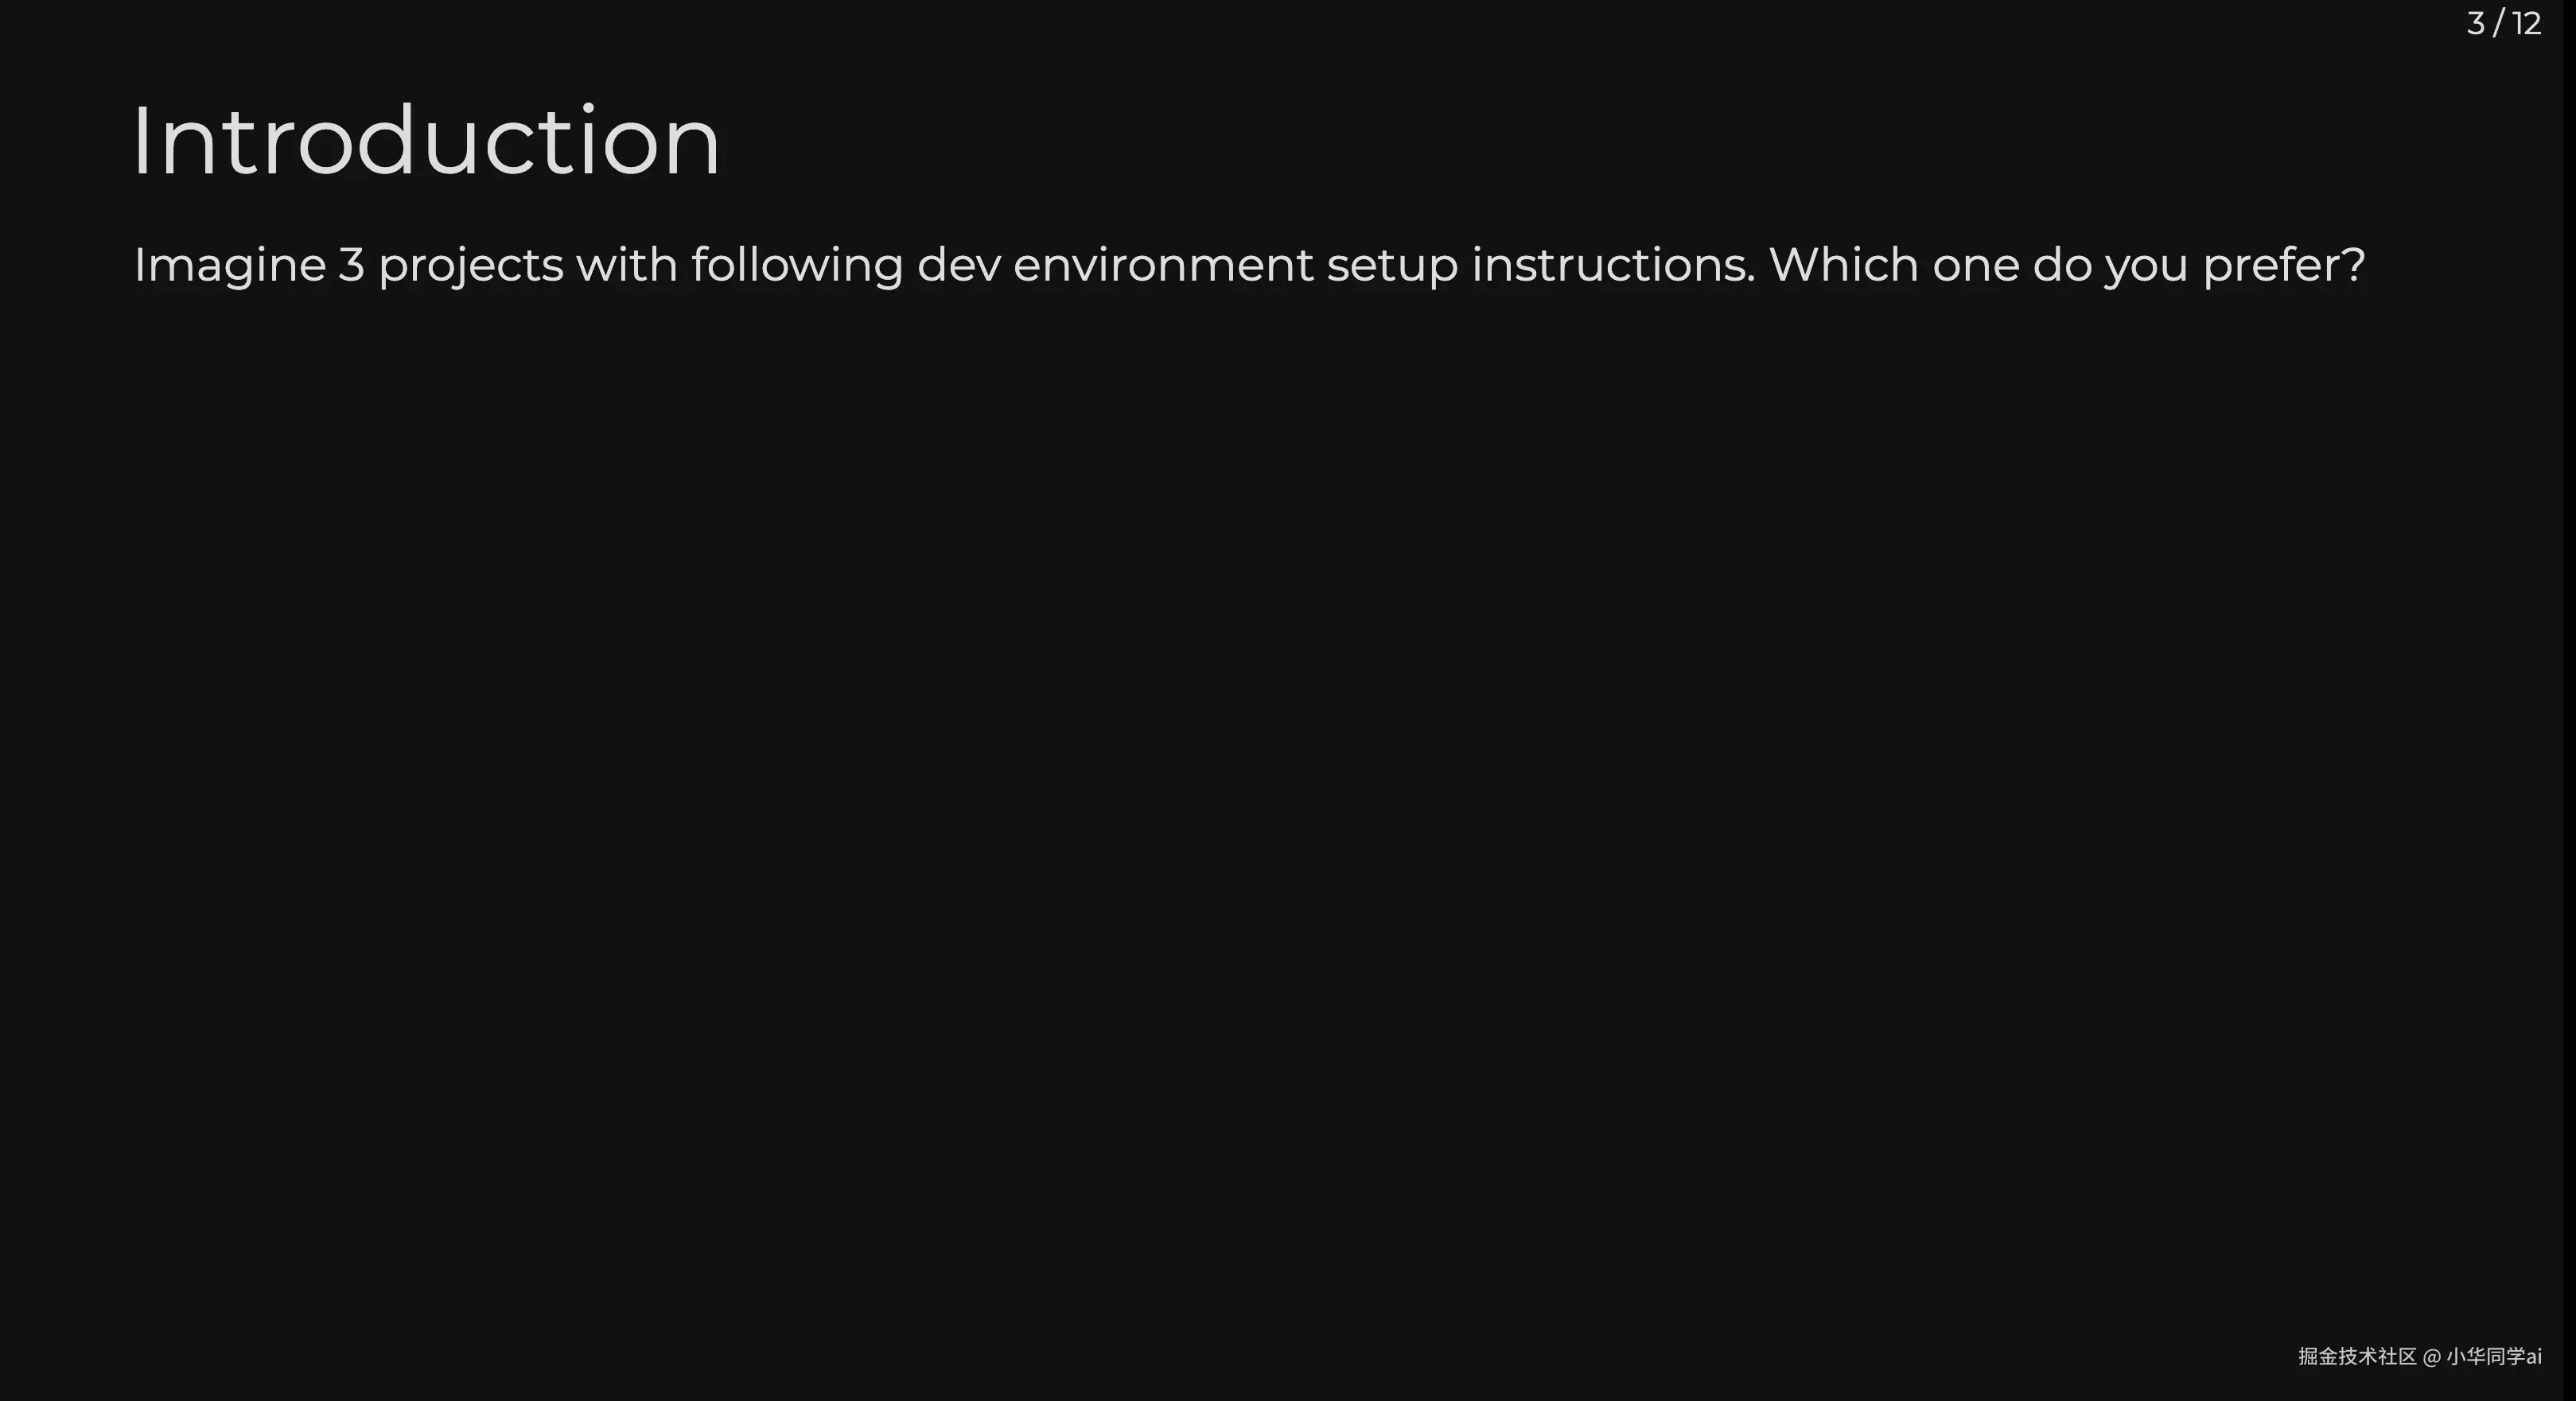Click the word Imagine in the sentence
Screen dimensions: 2576x1401
pyautogui.click(x=229, y=266)
